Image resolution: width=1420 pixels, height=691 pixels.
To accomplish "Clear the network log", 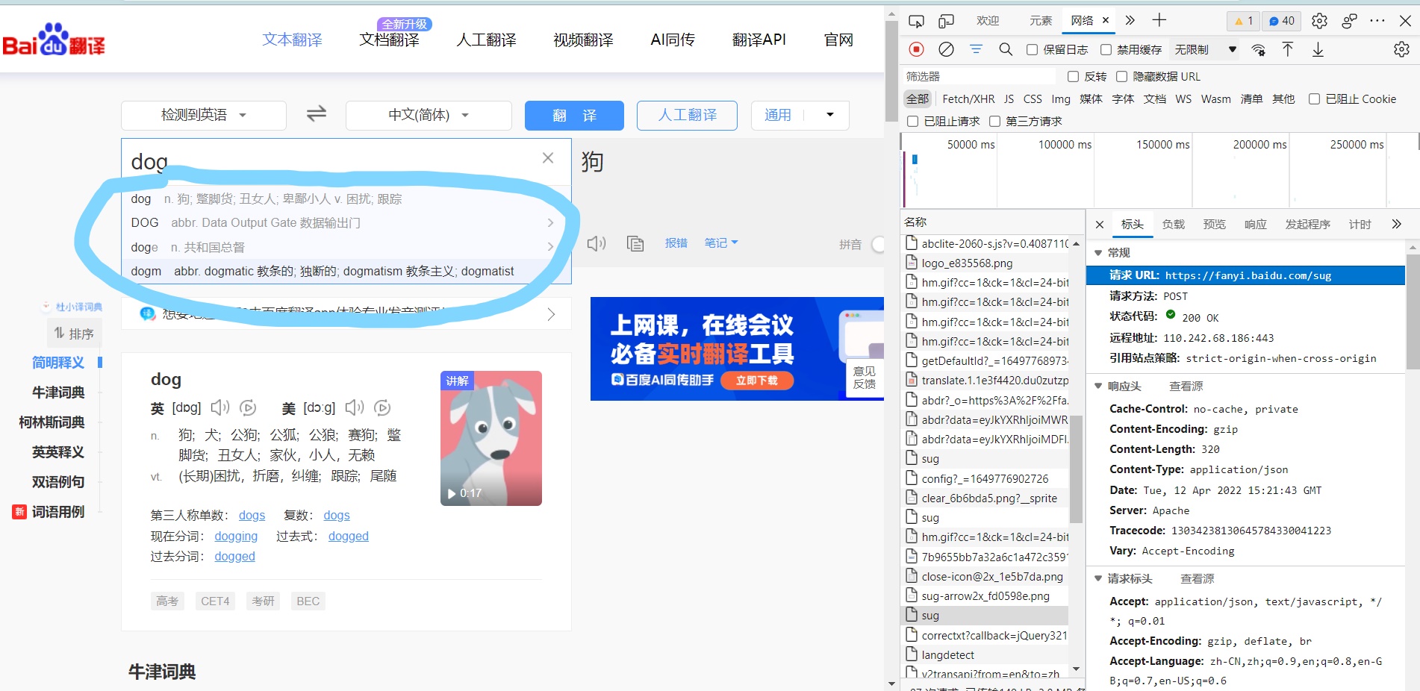I will pos(946,49).
